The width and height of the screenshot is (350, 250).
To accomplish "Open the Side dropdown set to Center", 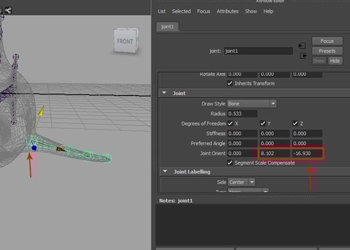I will (x=242, y=182).
